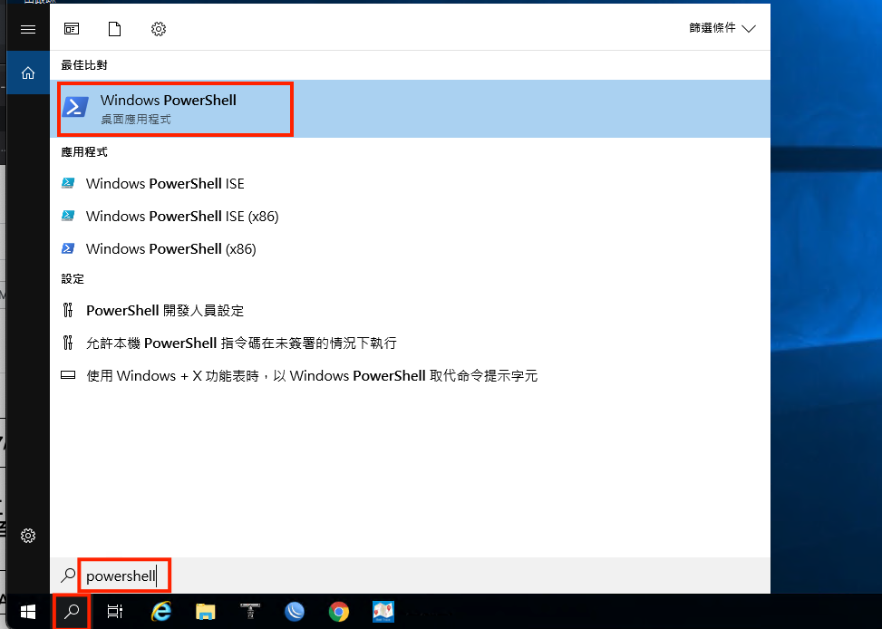Open 允許本機 PowerShell 指令碼 setting
Screen dimensions: 882x629
[410, 344]
